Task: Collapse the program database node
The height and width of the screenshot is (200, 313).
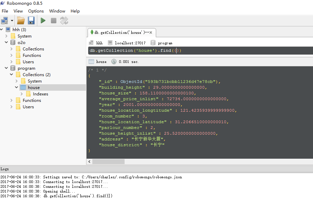Action: point(6,68)
